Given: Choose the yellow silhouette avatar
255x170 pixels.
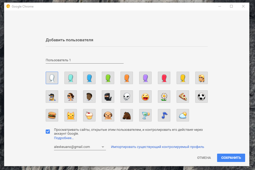Looking at the screenshot, I should (x=183, y=78).
